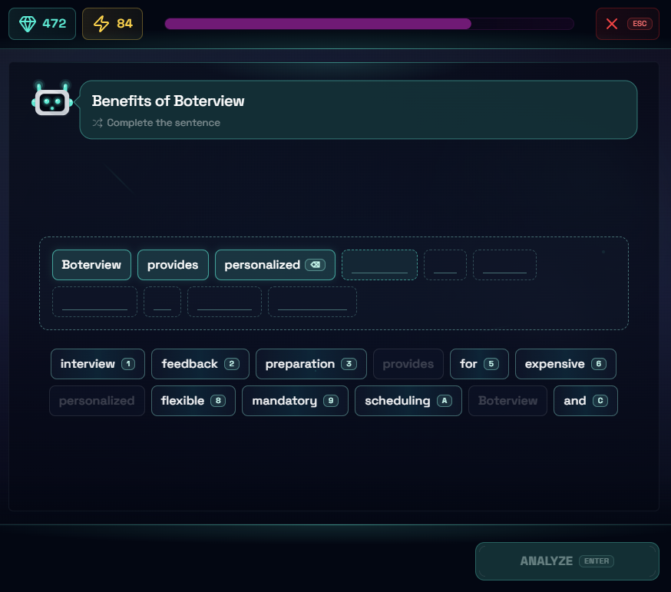Click the robot mascot avatar
This screenshot has height=592, width=671.
click(52, 98)
